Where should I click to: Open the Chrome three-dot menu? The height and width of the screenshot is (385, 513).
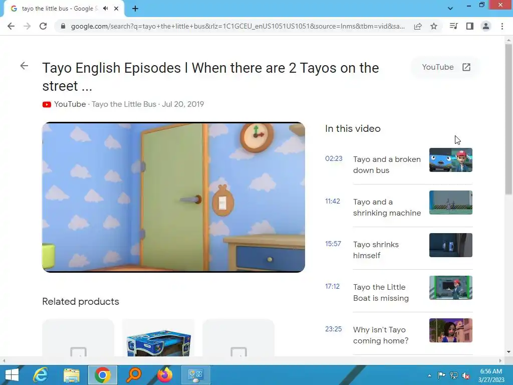tap(502, 26)
